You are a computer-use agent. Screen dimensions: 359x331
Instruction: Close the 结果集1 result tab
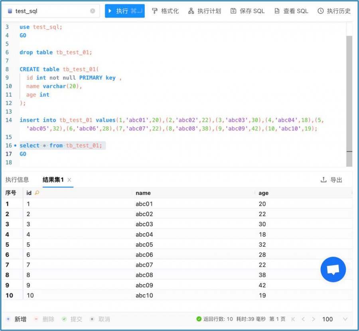point(69,180)
